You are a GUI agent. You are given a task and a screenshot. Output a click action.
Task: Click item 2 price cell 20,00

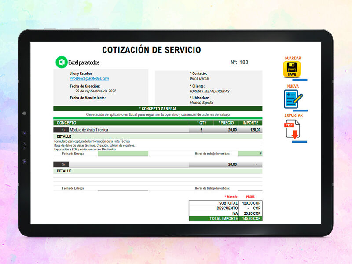click(x=226, y=164)
